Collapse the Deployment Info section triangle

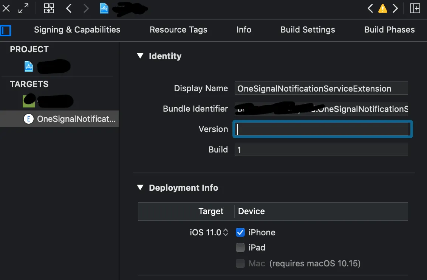pyautogui.click(x=140, y=188)
